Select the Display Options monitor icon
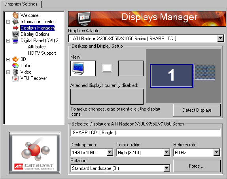This screenshot has width=227, height=179. (x=15, y=34)
